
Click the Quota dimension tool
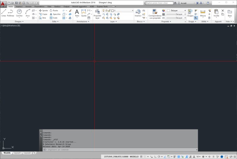[84, 13]
